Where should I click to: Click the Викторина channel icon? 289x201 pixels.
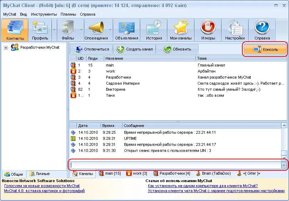[73, 89]
